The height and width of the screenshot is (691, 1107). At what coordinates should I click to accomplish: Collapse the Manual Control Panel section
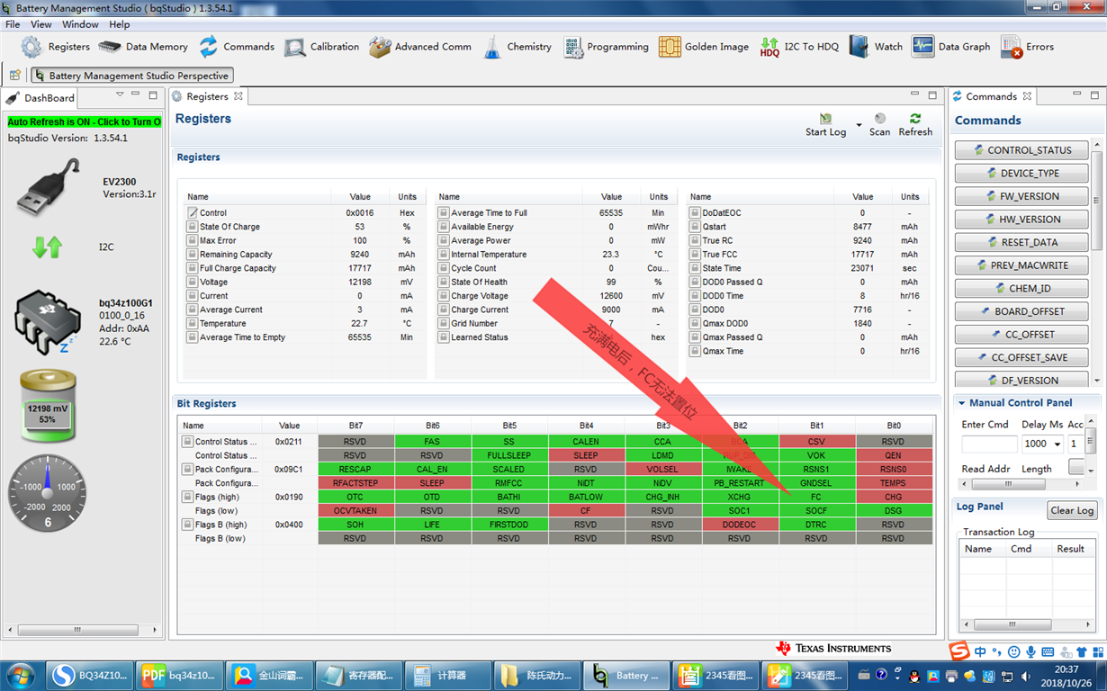(x=962, y=403)
